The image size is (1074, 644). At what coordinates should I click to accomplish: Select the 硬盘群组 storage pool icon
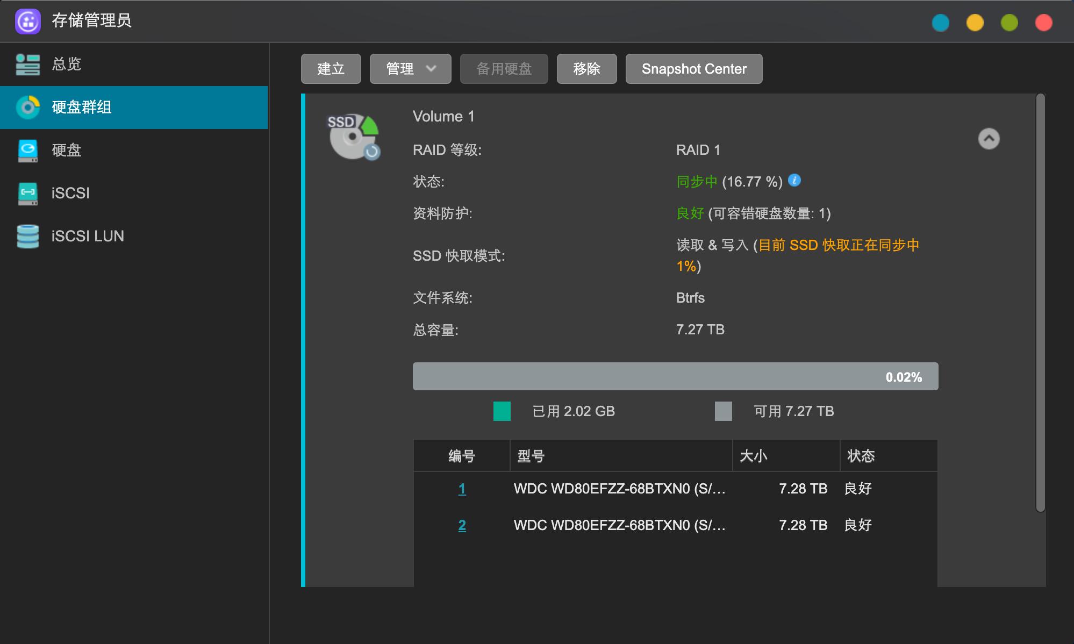(28, 108)
